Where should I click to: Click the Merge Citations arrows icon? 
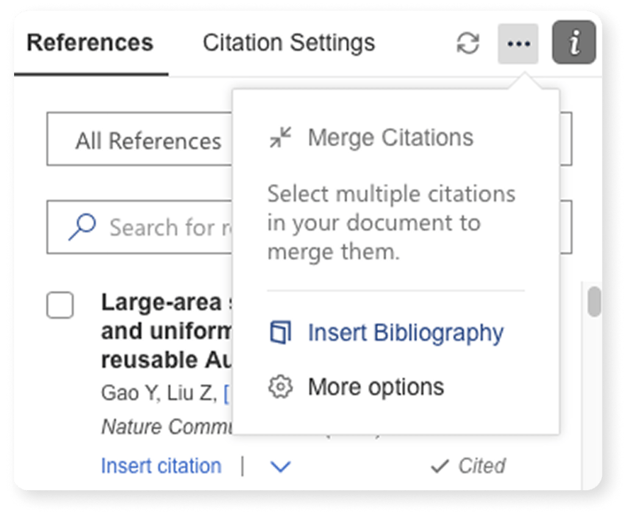281,138
